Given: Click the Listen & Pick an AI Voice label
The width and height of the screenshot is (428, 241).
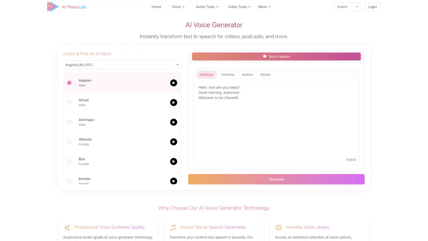Looking at the screenshot, I should tap(87, 54).
